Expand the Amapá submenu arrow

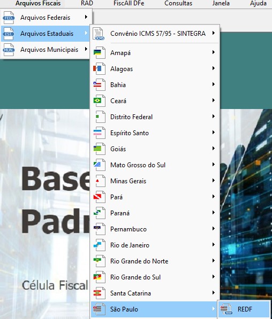[x=214, y=52]
